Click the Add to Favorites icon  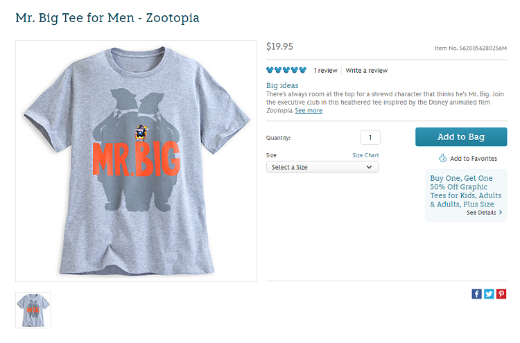pos(442,159)
